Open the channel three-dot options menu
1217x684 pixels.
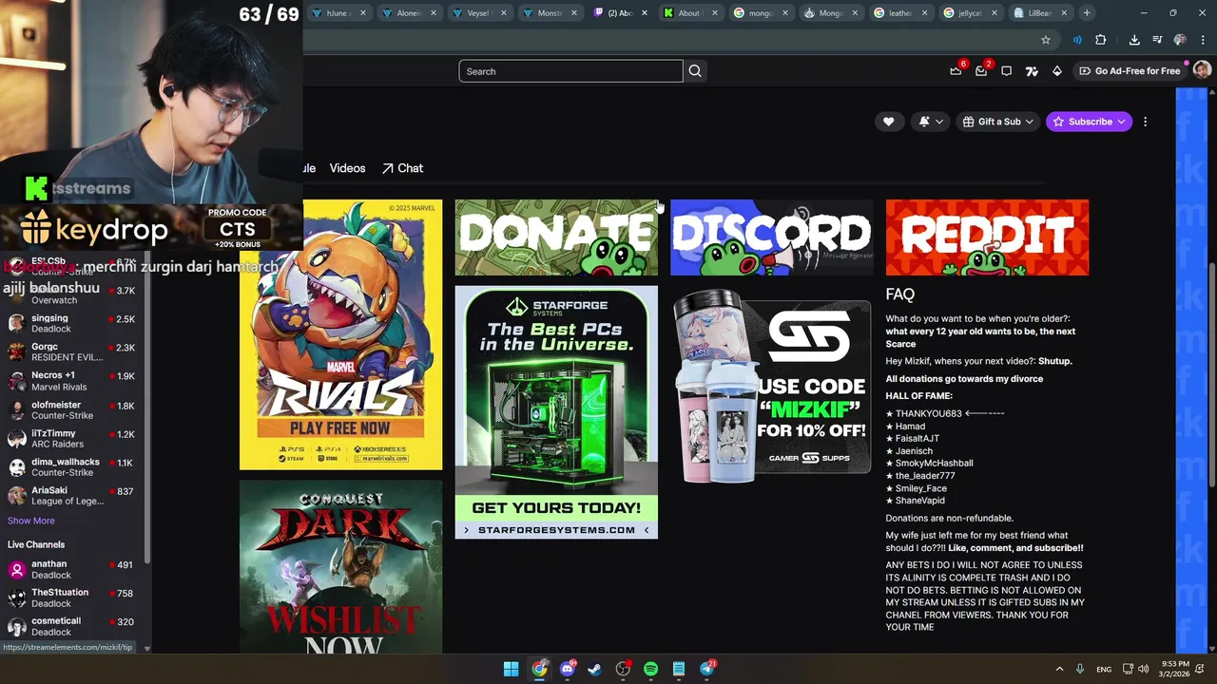(1145, 122)
